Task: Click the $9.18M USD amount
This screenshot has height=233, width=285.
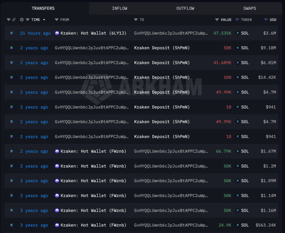Action: coord(268,48)
